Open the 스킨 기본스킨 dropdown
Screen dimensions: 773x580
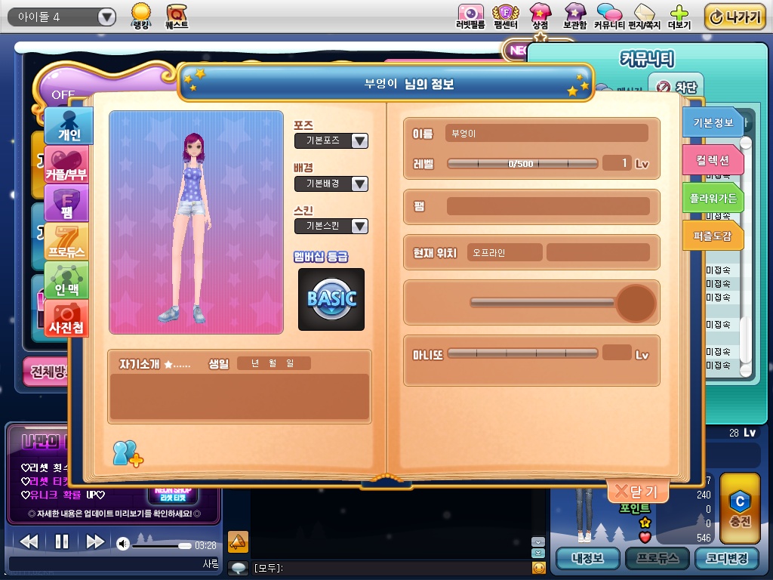pyautogui.click(x=331, y=226)
